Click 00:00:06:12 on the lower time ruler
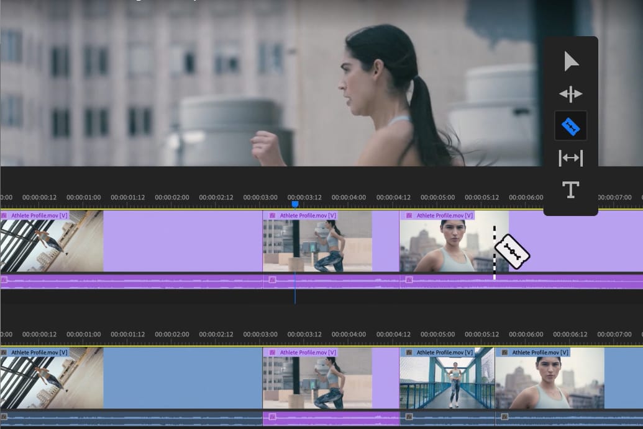Screen dimensions: 643x429 570,334
